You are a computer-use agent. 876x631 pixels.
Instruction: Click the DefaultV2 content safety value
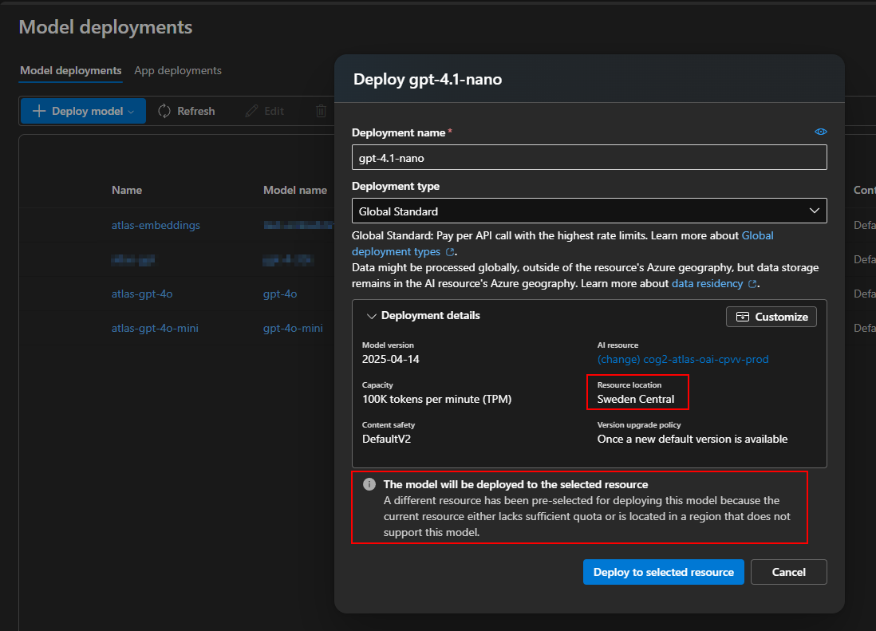tap(386, 439)
